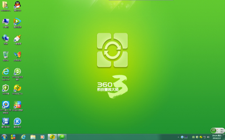Open the colorful butterfly application software shortcut
The image size is (225, 140).
17,56
